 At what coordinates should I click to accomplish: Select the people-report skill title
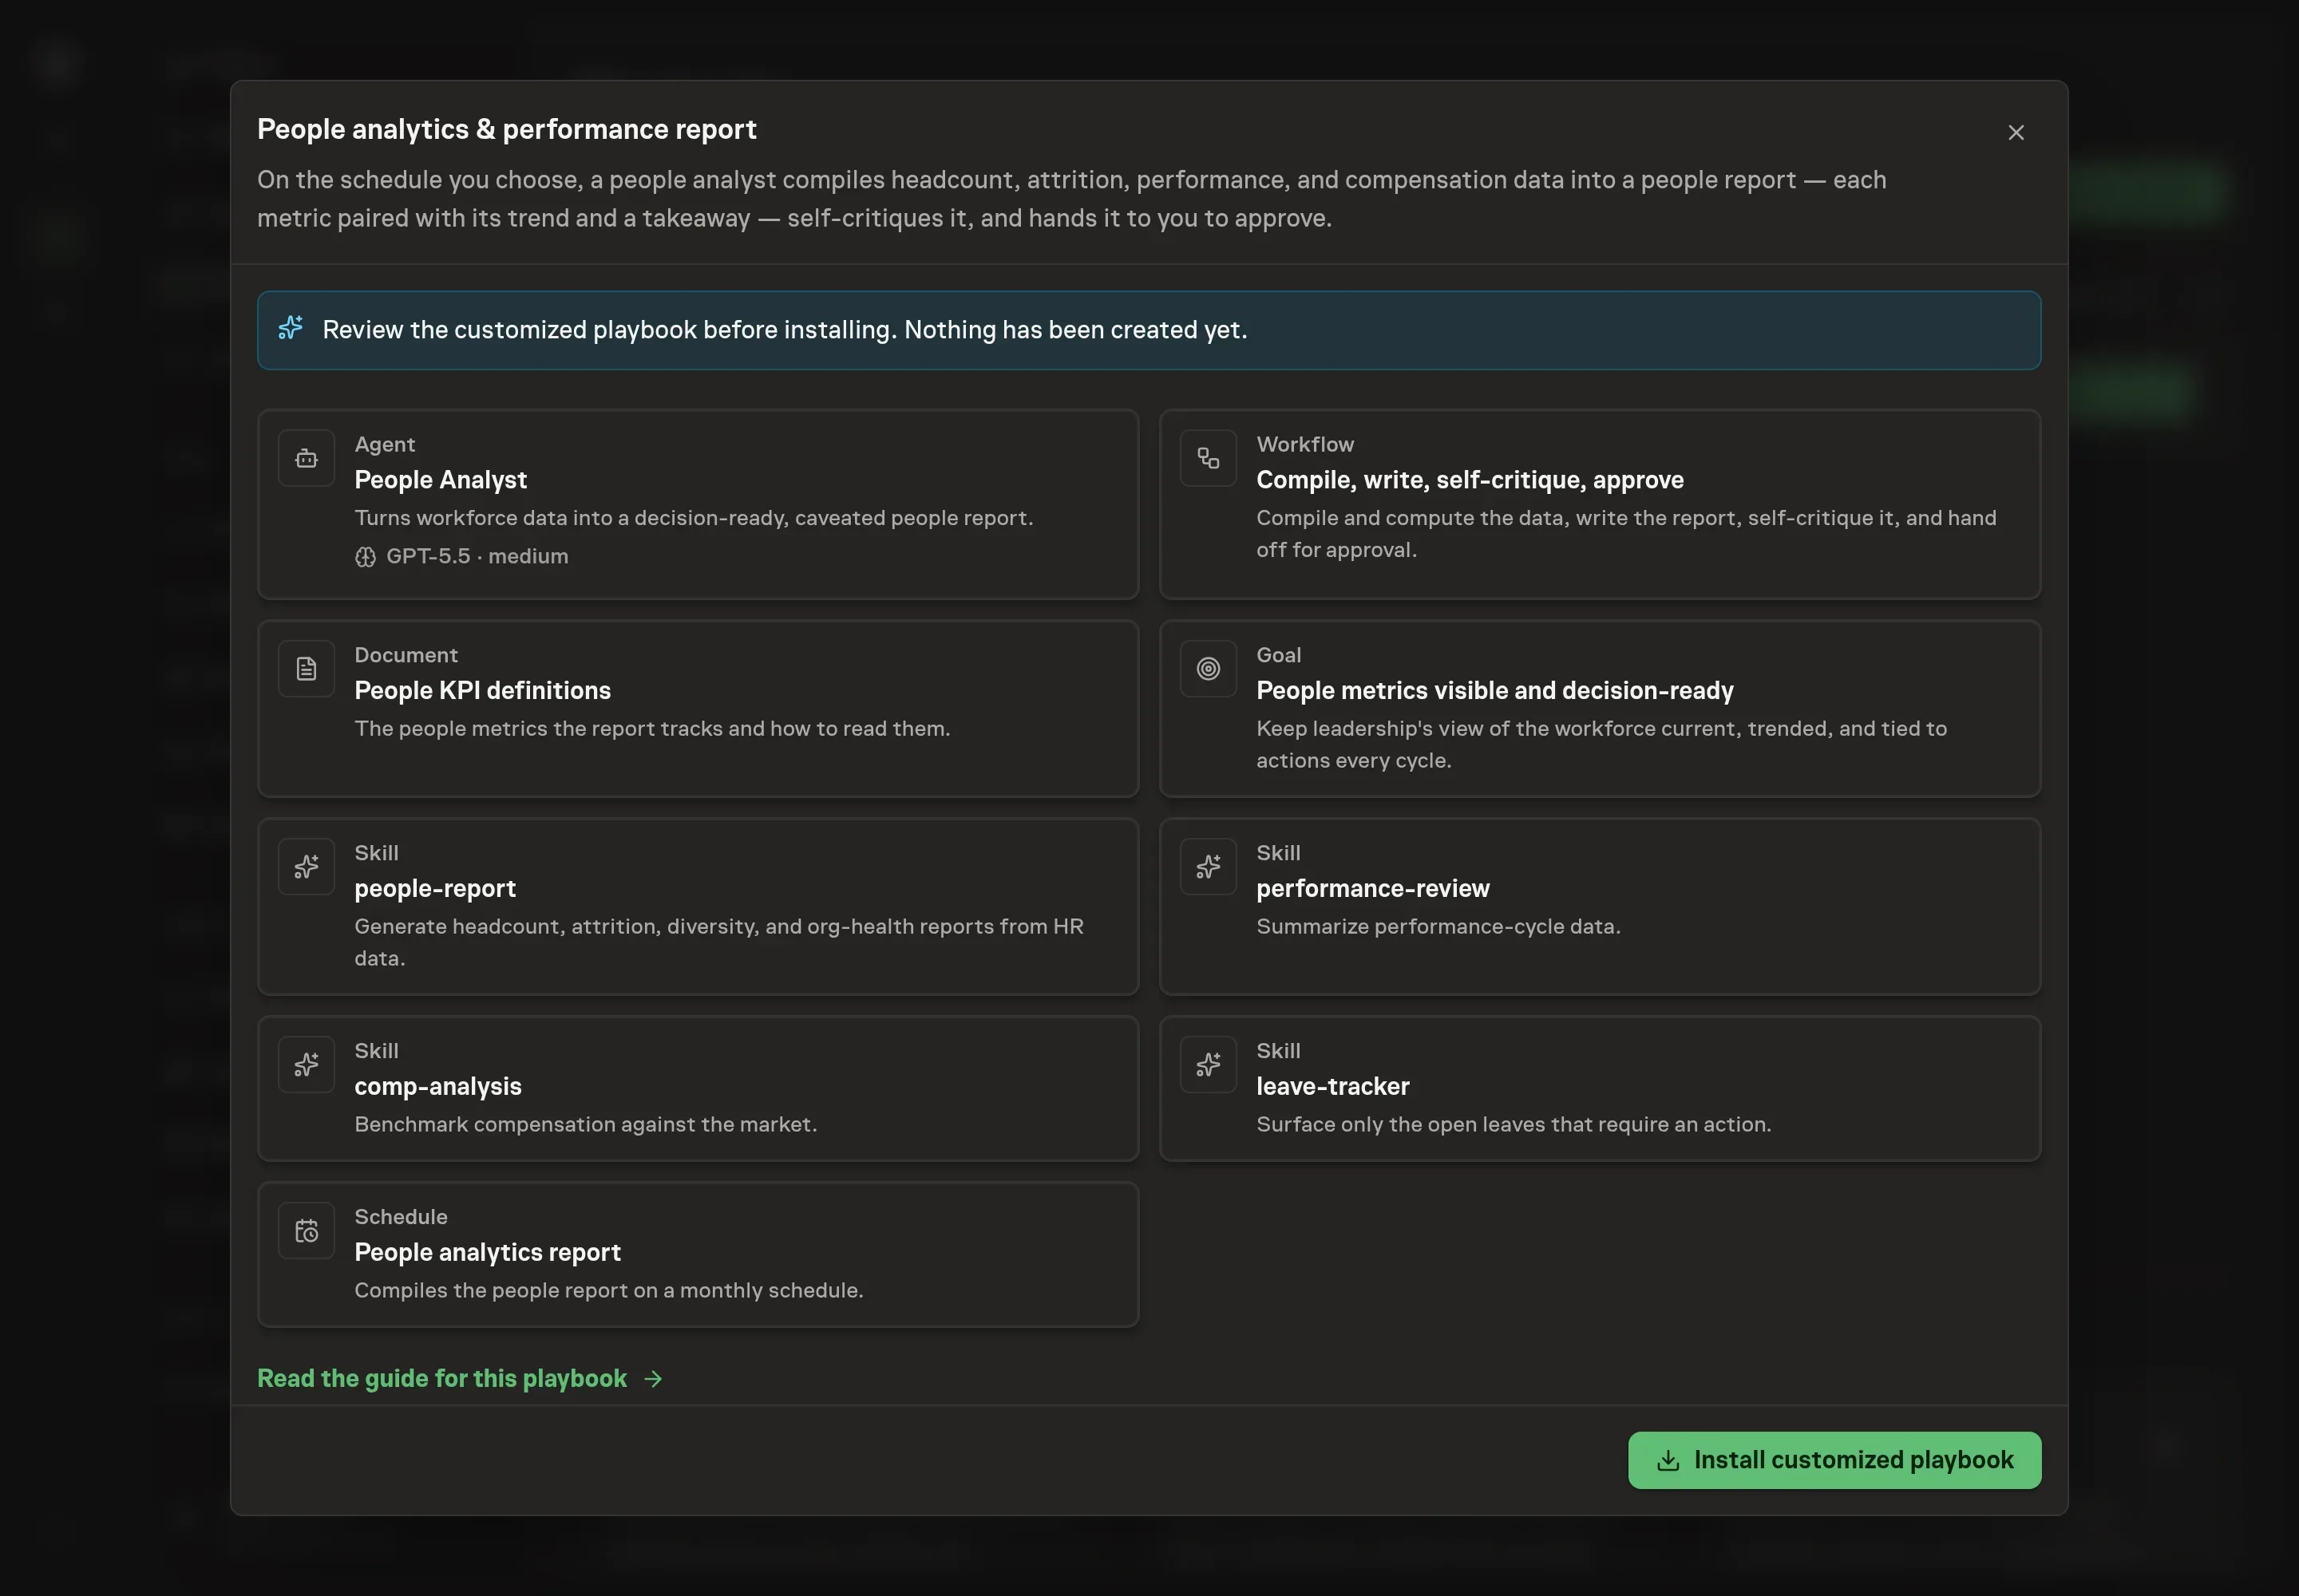(435, 889)
